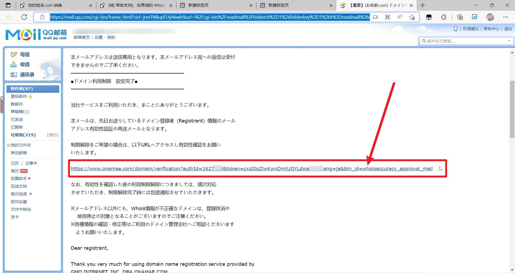Log out using the 退出 link
Image resolution: width=515 pixels, height=273 pixels.
pyautogui.click(x=508, y=29)
